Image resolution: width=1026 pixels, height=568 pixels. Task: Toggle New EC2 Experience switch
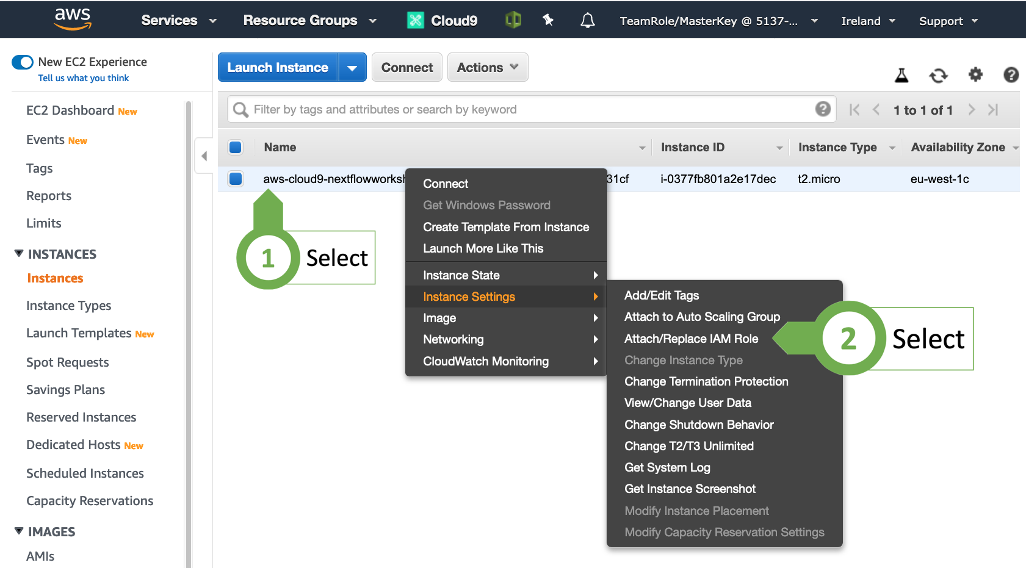pos(23,62)
